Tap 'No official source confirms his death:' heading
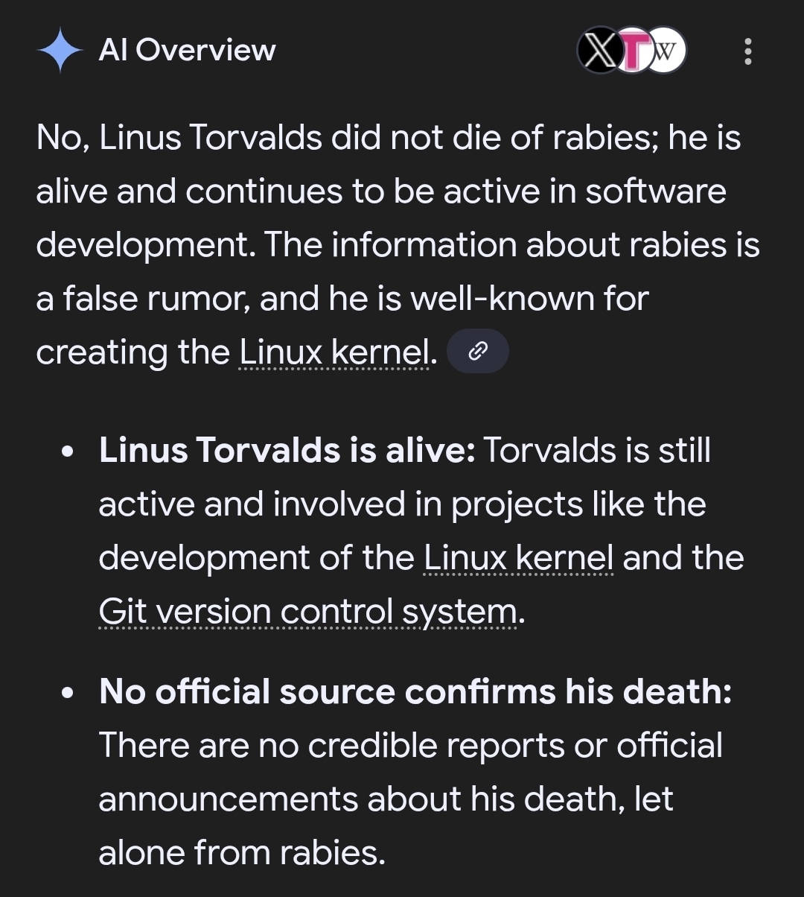 [x=415, y=691]
